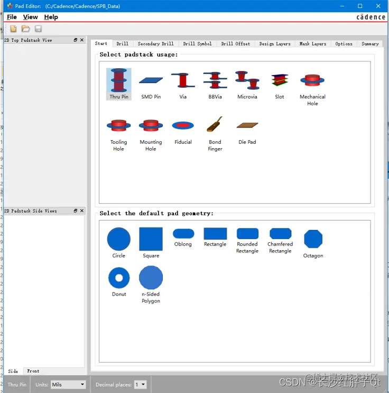Screen dimensions: 389x393
Task: Switch side view to Front tab
Action: [x=33, y=371]
